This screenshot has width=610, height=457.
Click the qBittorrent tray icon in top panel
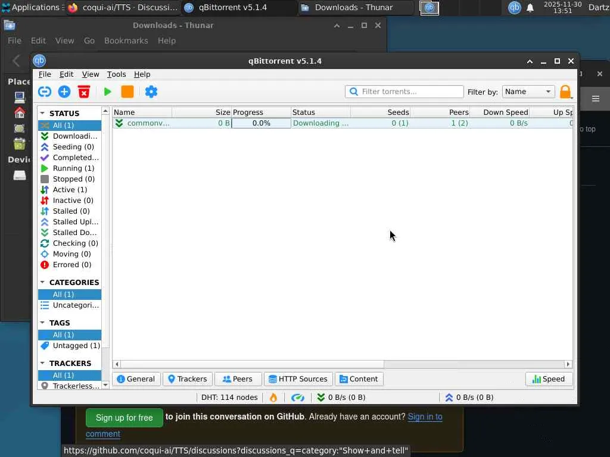tap(514, 7)
